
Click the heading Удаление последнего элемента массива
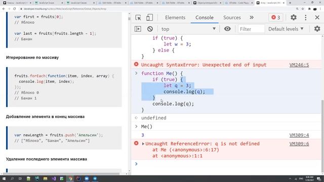(x=46, y=159)
